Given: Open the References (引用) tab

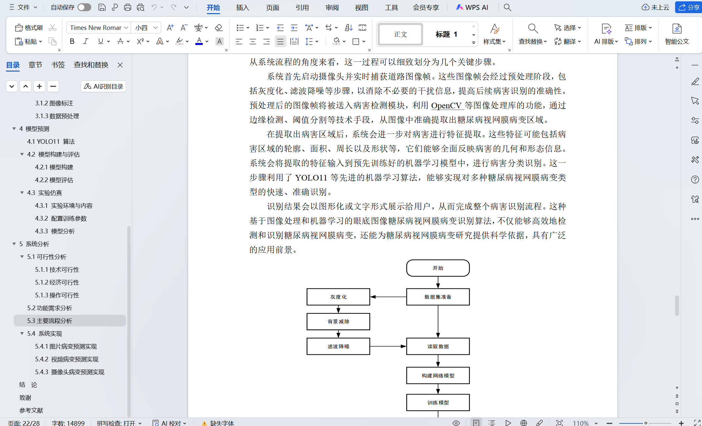Looking at the screenshot, I should [302, 7].
